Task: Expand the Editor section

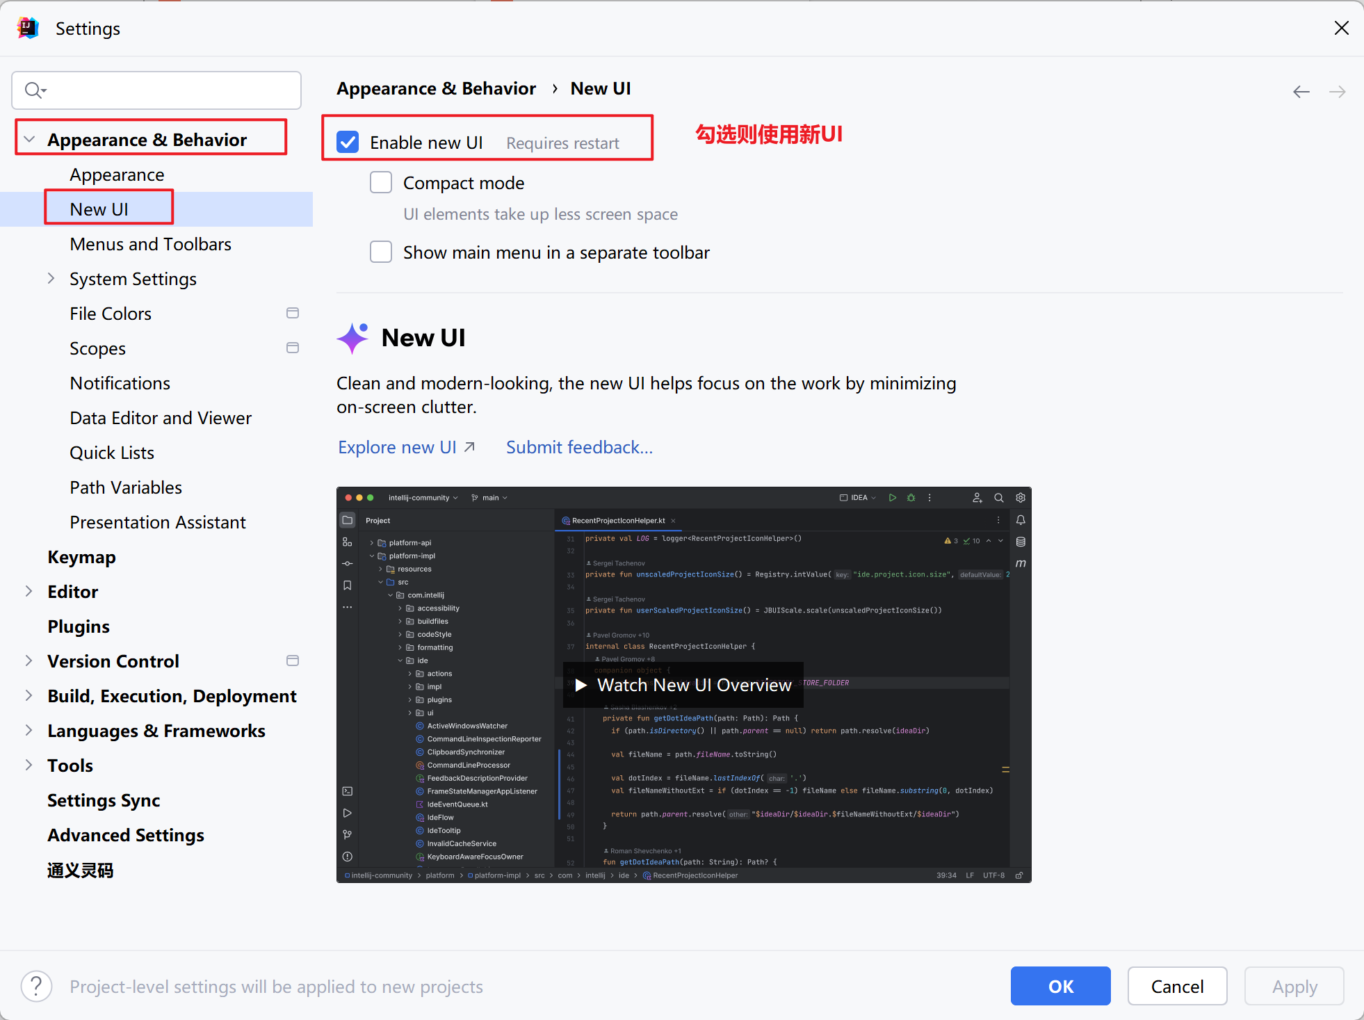Action: [29, 592]
